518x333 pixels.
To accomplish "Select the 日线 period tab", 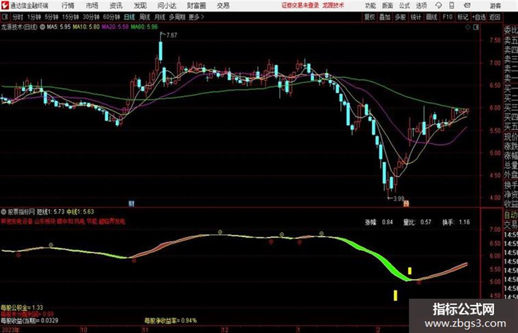I will [129, 17].
